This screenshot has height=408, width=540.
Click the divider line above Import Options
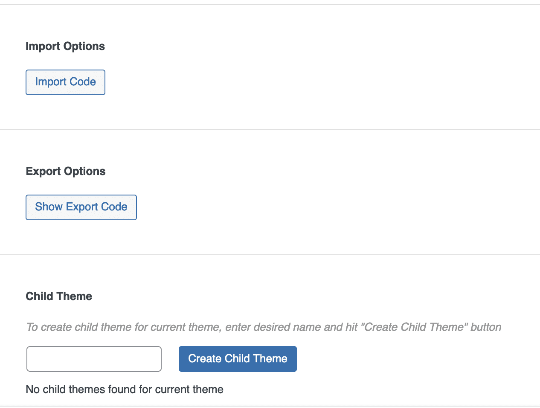tap(270, 5)
